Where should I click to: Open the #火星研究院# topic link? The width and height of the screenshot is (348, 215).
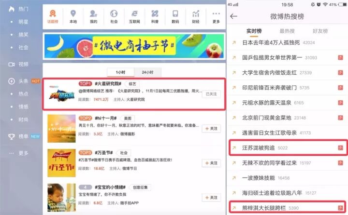coord(108,84)
